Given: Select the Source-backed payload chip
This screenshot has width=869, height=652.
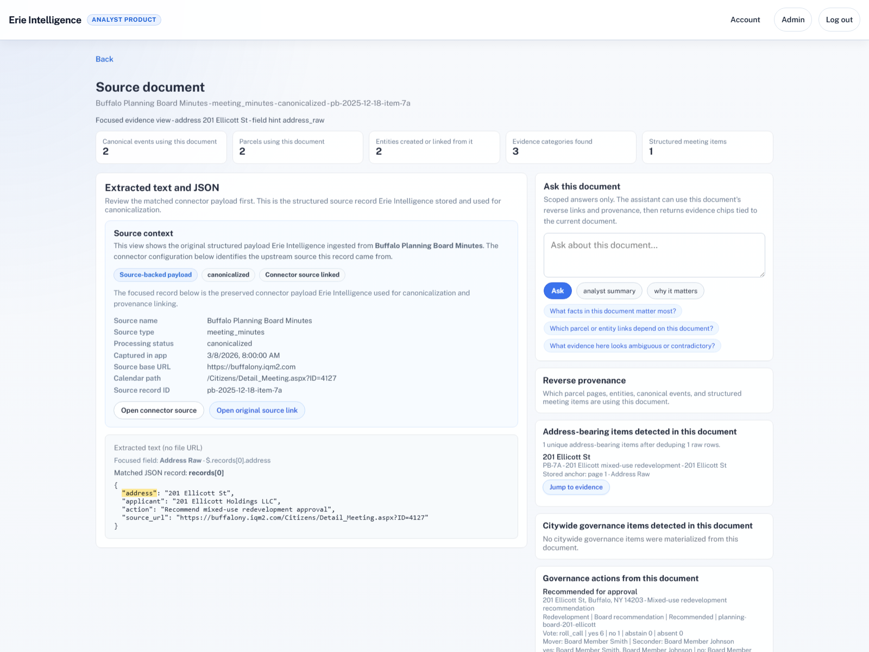Looking at the screenshot, I should [x=155, y=275].
